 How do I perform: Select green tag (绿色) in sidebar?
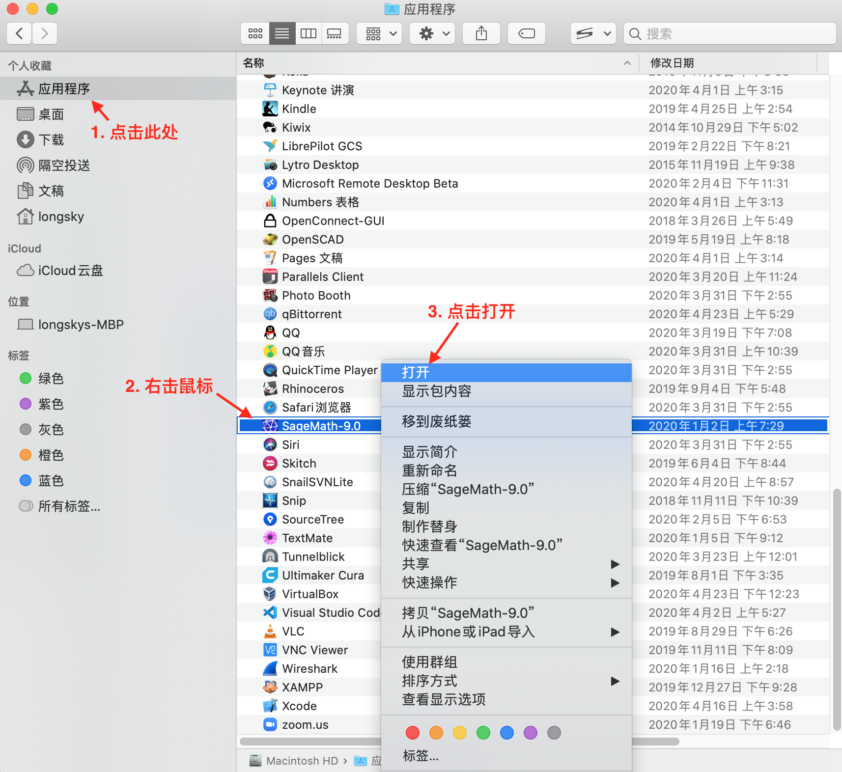click(x=118, y=379)
